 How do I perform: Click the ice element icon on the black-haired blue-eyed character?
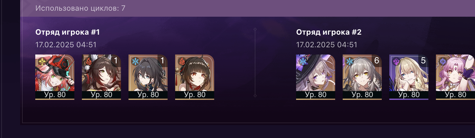point(134,61)
